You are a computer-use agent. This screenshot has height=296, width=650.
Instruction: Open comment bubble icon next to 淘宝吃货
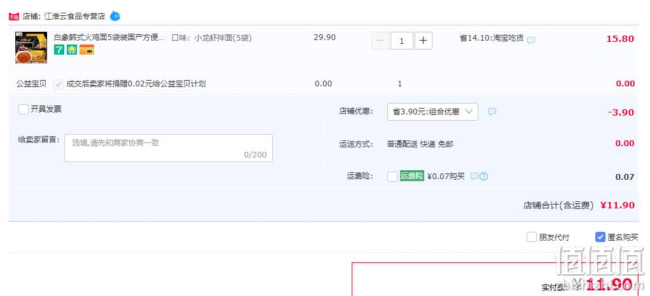pyautogui.click(x=531, y=40)
